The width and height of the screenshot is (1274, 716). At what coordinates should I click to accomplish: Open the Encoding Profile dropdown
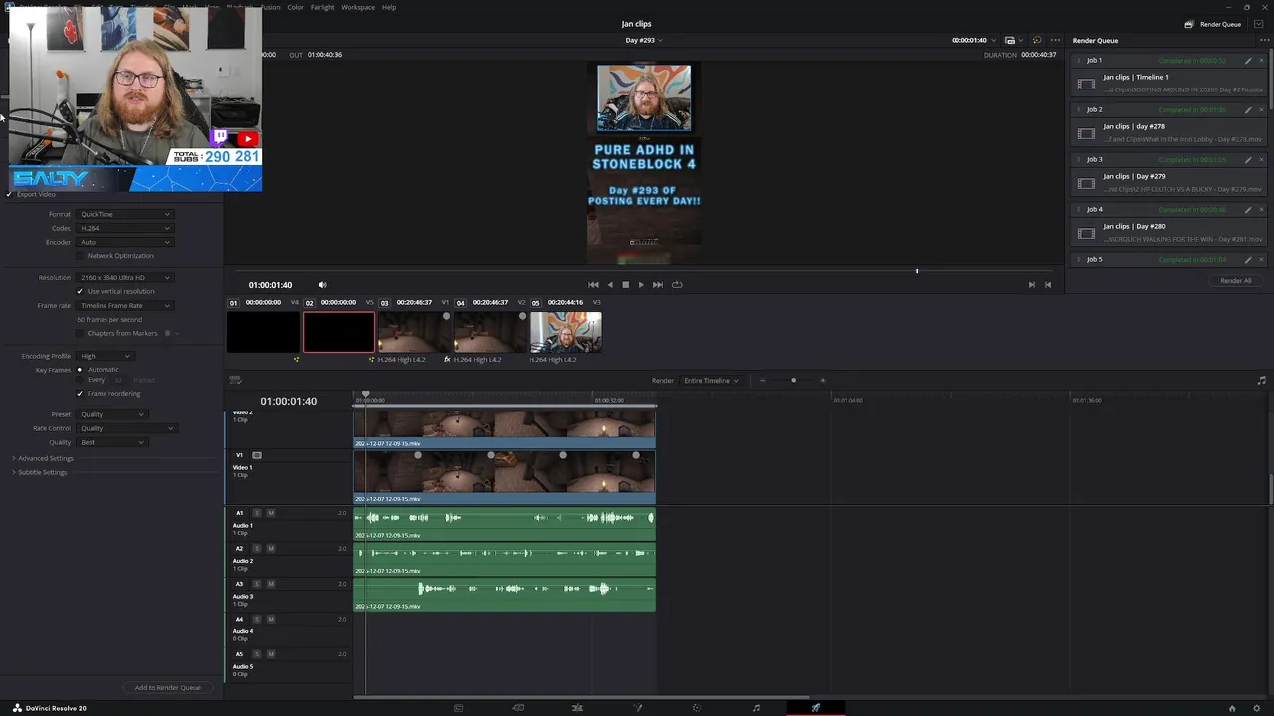pyautogui.click(x=106, y=356)
